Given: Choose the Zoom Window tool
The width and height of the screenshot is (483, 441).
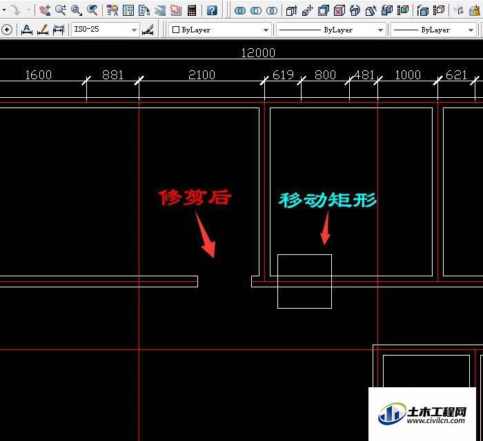Looking at the screenshot, I should click(77, 10).
